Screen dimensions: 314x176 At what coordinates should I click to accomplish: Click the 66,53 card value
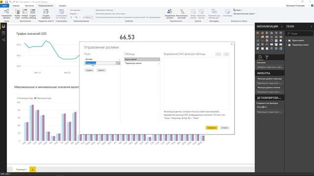(127, 37)
